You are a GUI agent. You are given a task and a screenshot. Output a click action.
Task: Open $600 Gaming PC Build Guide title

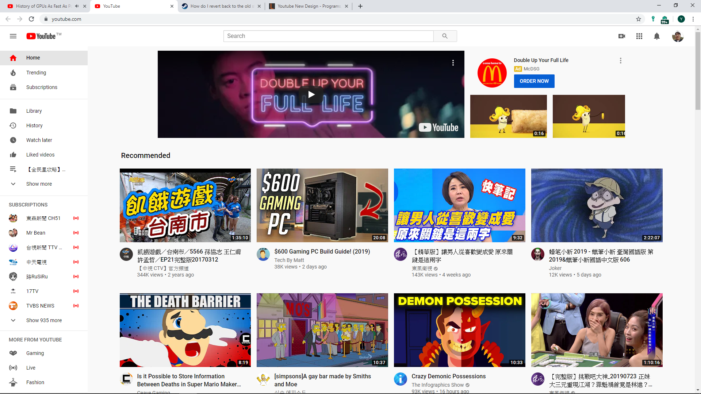(322, 251)
